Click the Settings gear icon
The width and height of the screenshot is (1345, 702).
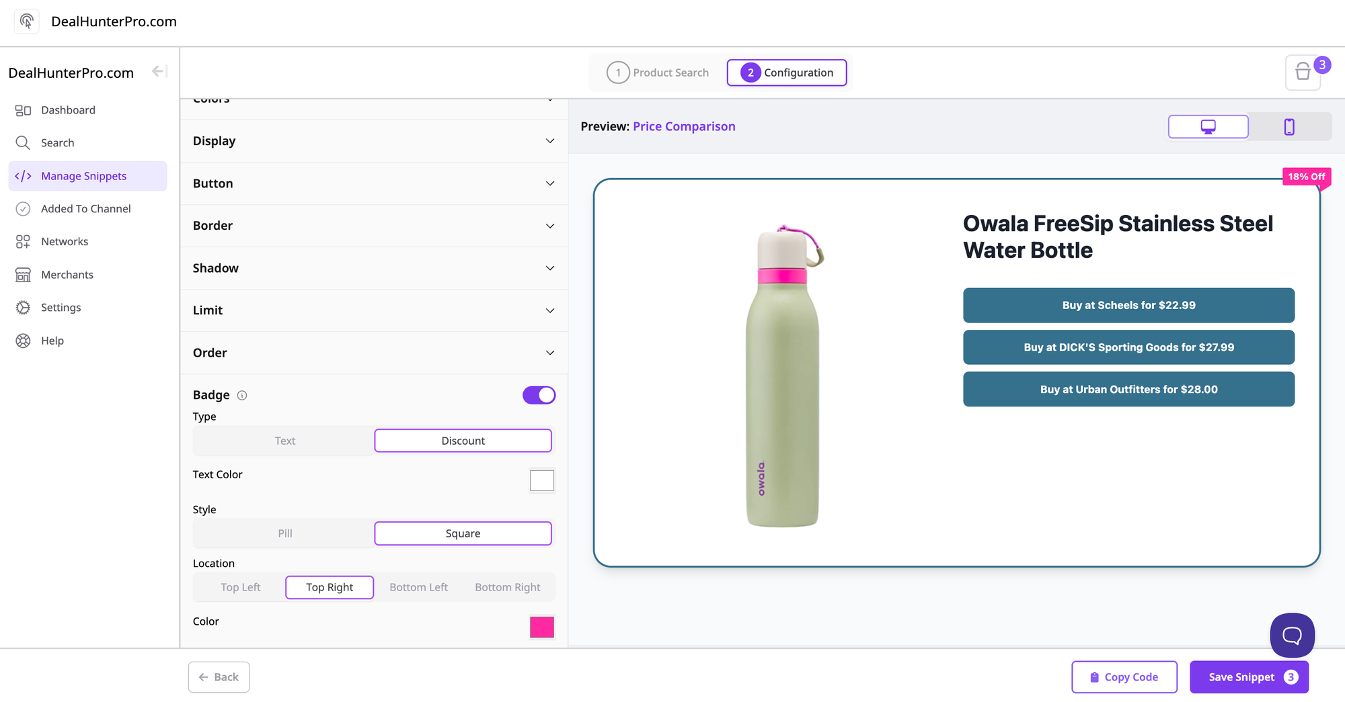tap(23, 308)
